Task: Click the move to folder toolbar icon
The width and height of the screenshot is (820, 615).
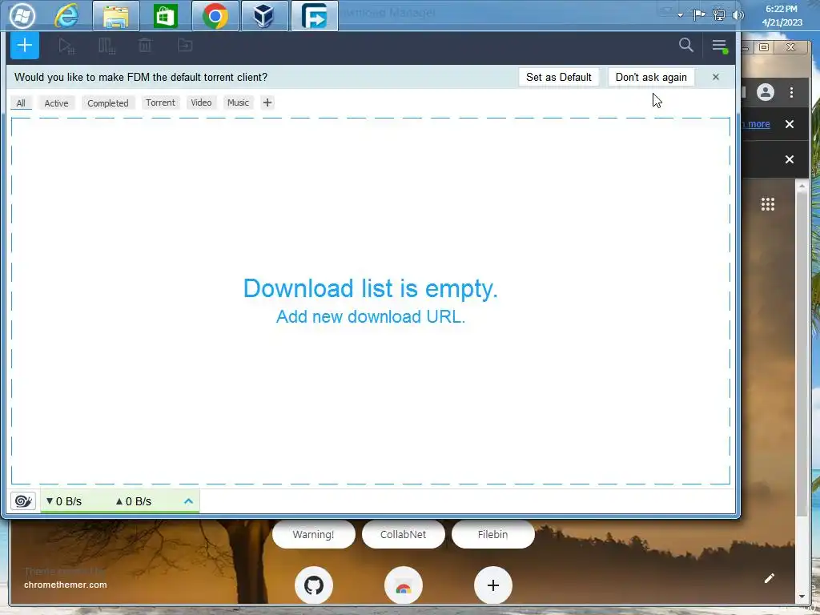Action: pyautogui.click(x=185, y=46)
